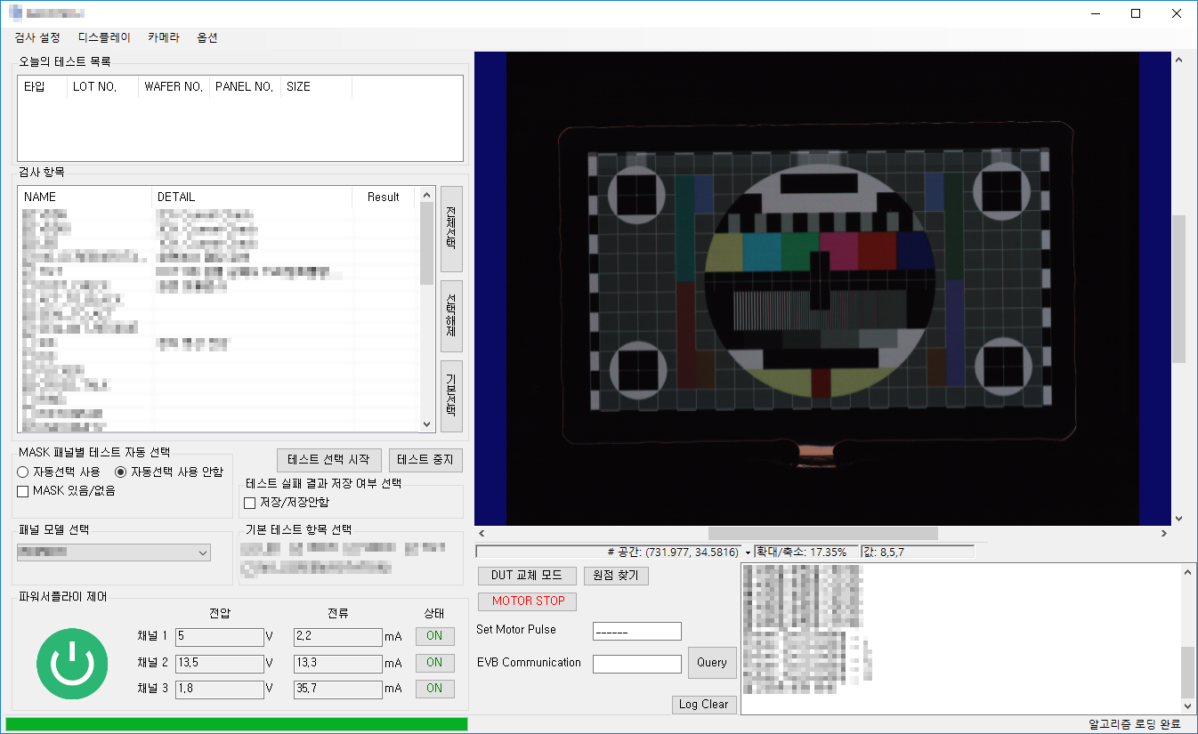Viewport: 1198px width, 734px height.
Task: Toggle channel 1 ON state button
Action: point(434,636)
